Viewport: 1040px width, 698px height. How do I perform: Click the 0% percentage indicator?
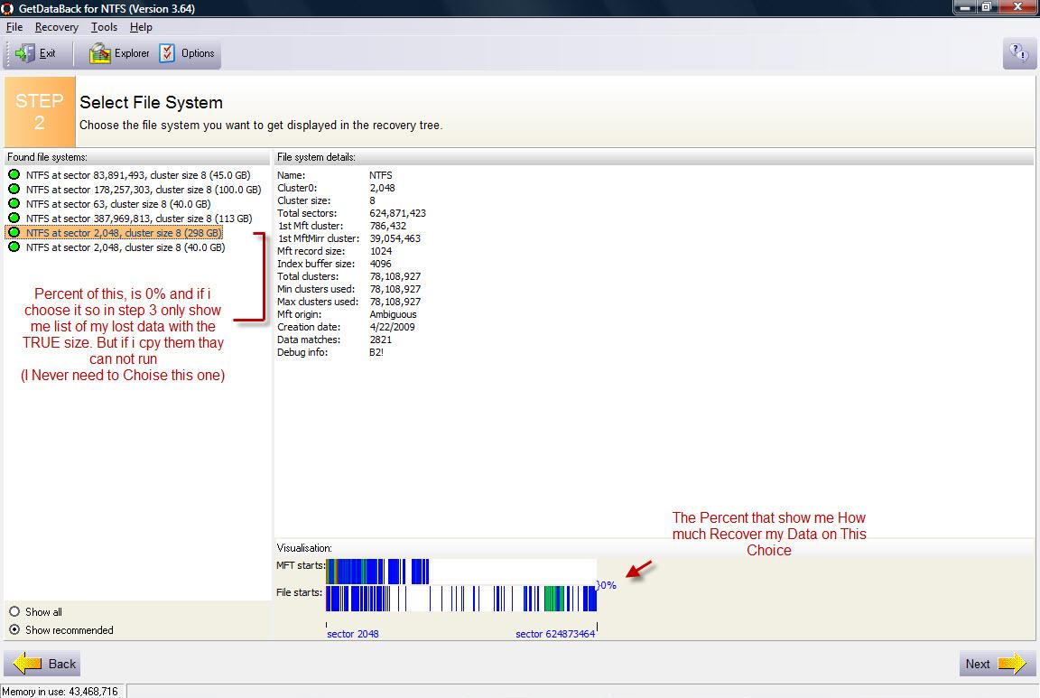point(607,585)
